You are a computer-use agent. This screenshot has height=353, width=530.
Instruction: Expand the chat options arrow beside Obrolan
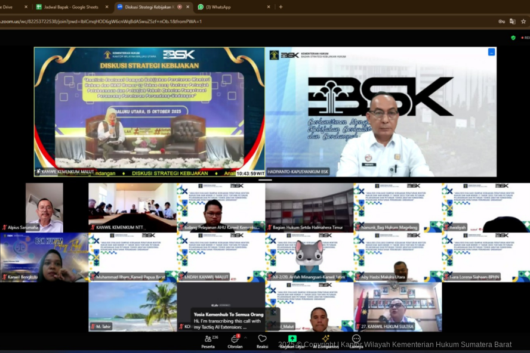(x=245, y=337)
